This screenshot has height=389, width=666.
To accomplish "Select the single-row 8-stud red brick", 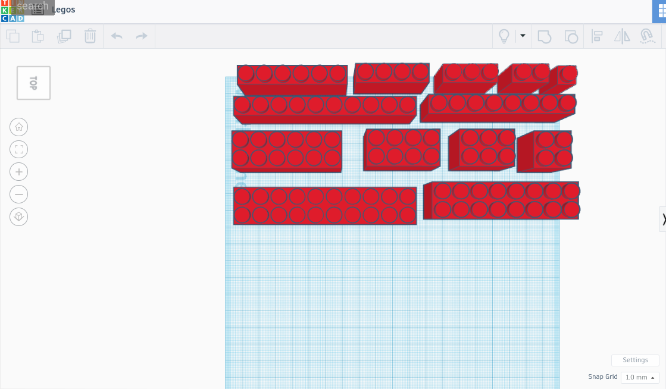I will [x=498, y=108].
